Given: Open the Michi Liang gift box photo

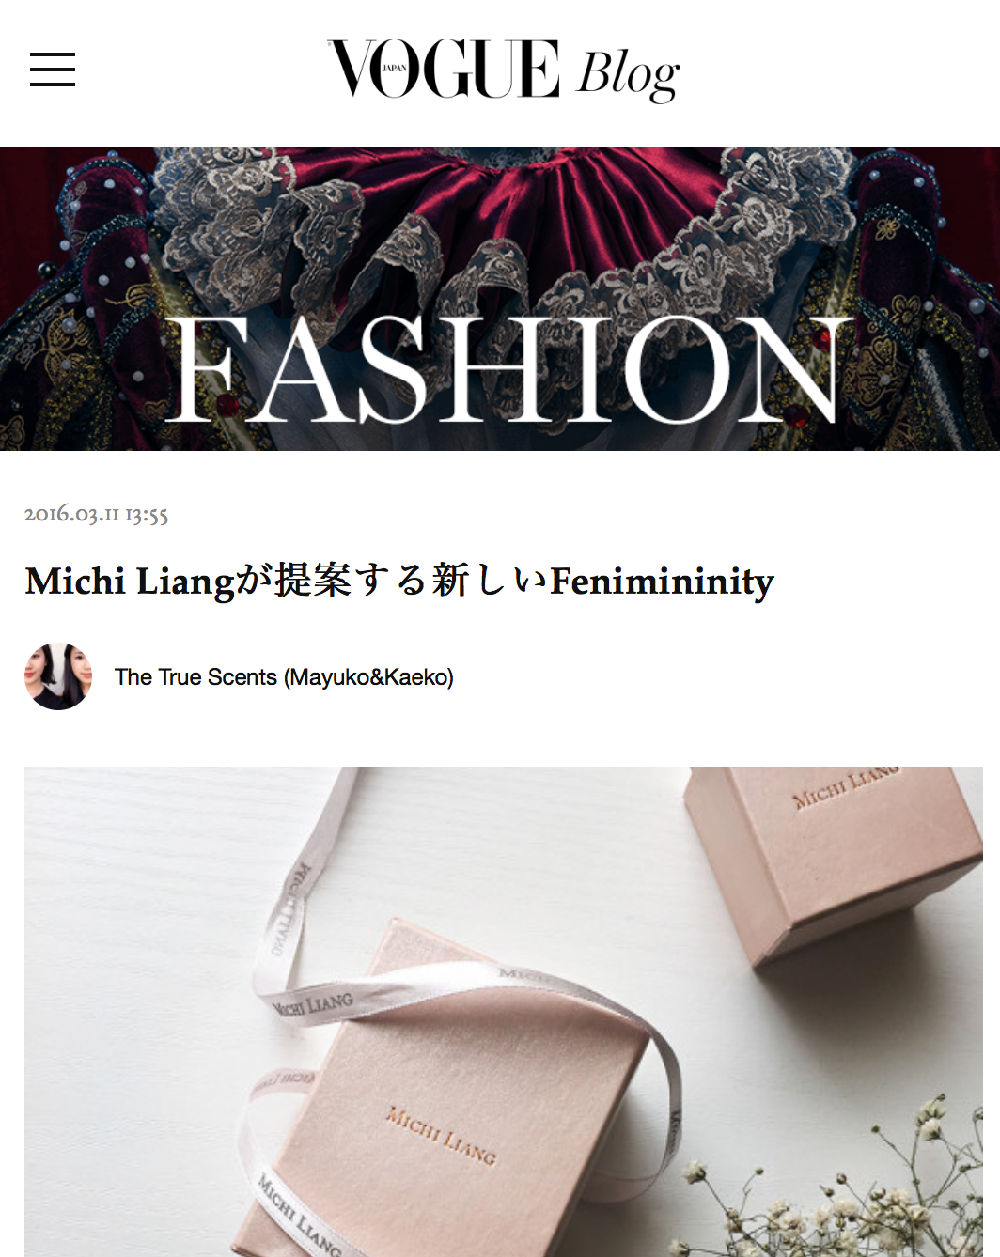Looking at the screenshot, I should pos(504,1012).
